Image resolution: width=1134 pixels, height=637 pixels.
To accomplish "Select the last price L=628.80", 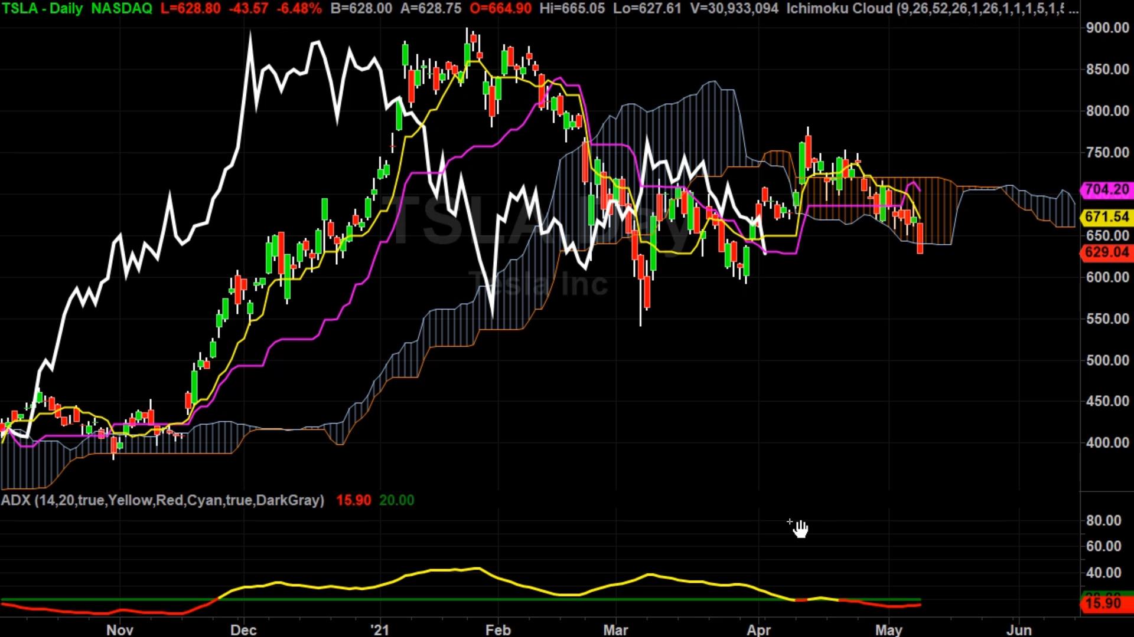I will (190, 9).
